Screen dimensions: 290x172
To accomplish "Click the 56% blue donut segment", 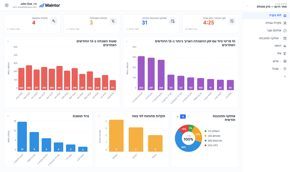I will click(x=183, y=147).
